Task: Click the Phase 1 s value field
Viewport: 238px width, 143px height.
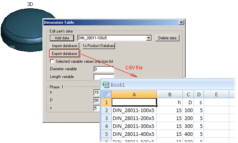Action: [x=97, y=108]
